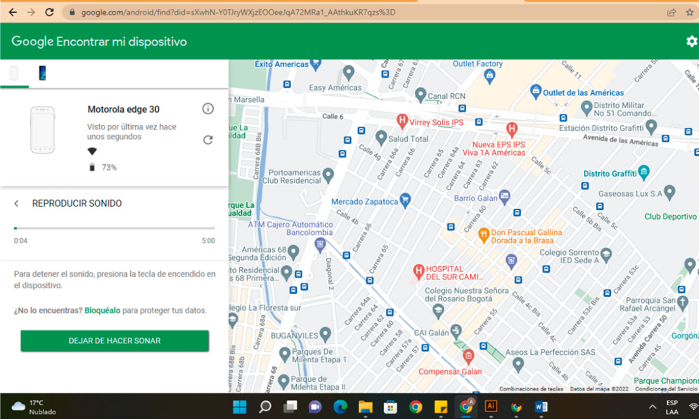The image size is (699, 419).
Task: Focus the address bar URL
Action: click(x=239, y=12)
